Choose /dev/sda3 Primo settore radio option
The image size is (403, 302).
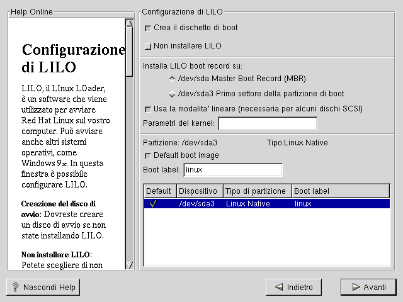[172, 94]
